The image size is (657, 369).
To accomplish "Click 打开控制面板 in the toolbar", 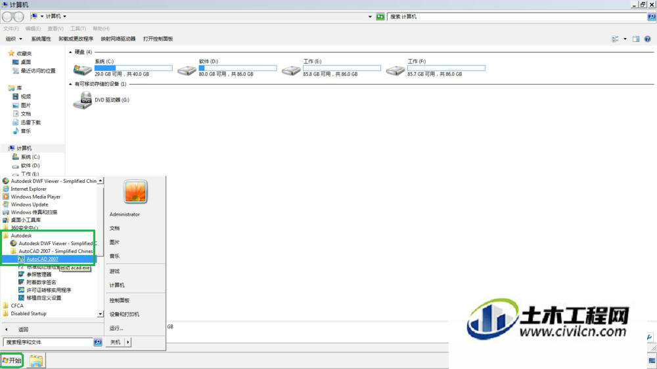I will [158, 39].
